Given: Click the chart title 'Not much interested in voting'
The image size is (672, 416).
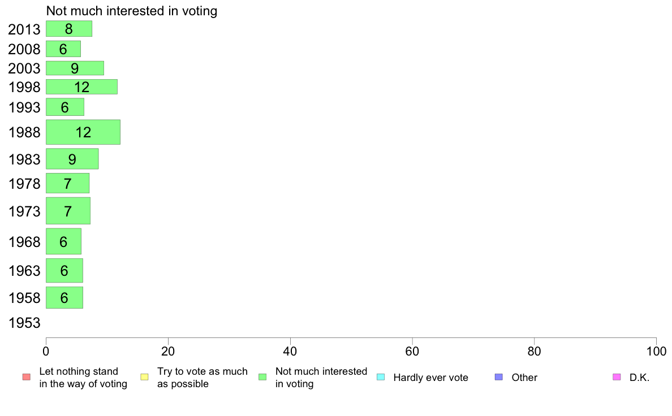Looking at the screenshot, I should pyautogui.click(x=132, y=11).
